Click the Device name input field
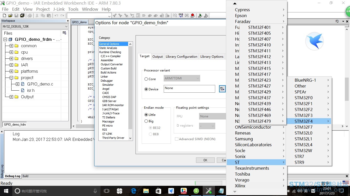The height and width of the screenshot is (196, 350). point(189,89)
